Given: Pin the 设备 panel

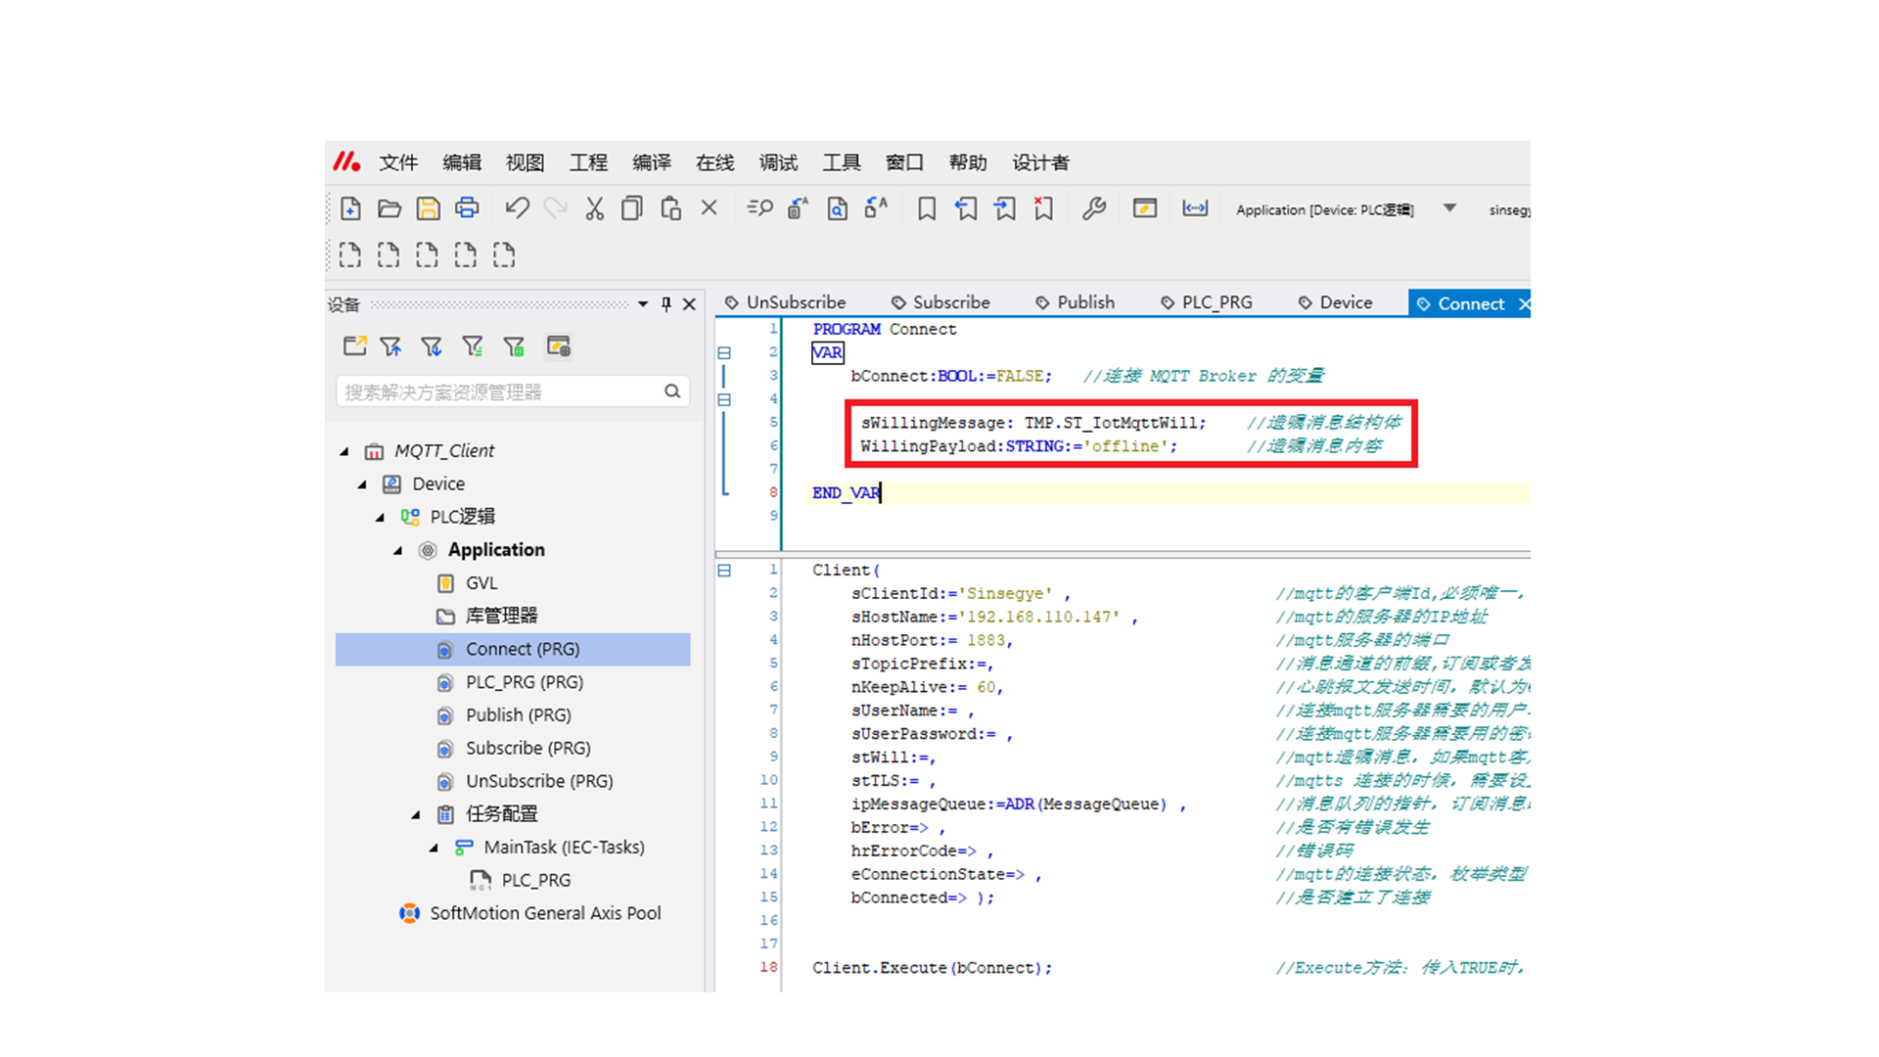Looking at the screenshot, I should pyautogui.click(x=666, y=304).
